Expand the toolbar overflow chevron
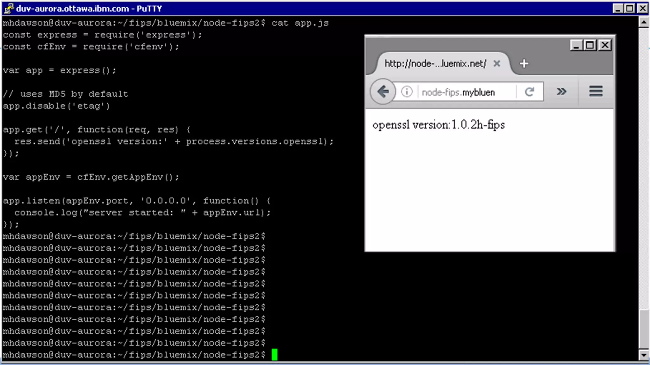The height and width of the screenshot is (365, 650). click(561, 92)
